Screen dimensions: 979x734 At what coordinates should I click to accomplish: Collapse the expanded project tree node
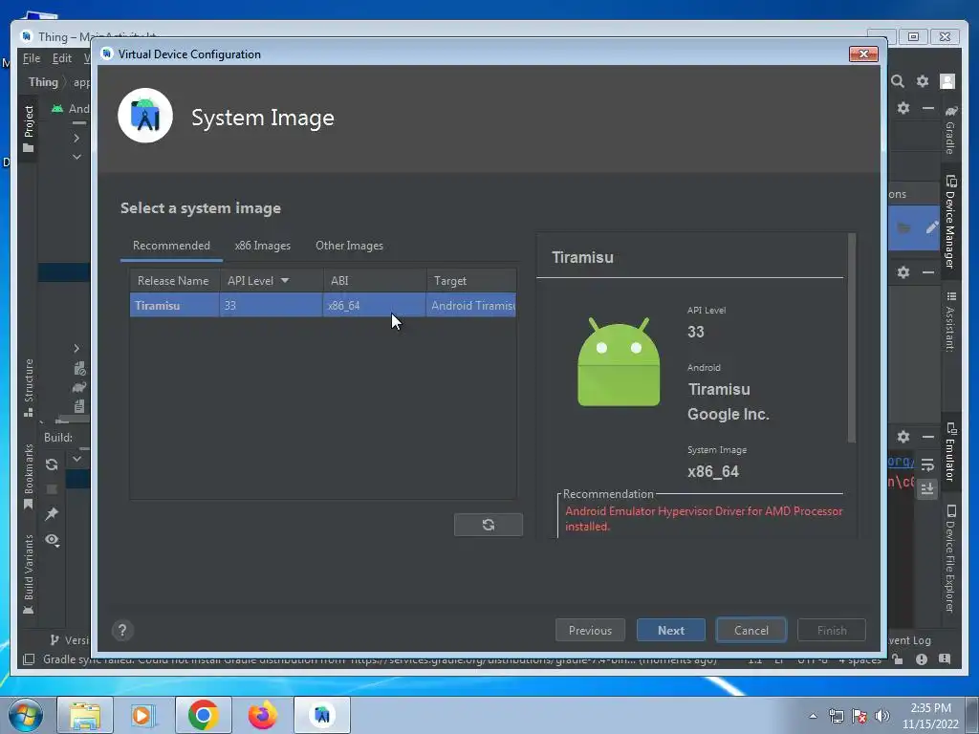click(76, 157)
